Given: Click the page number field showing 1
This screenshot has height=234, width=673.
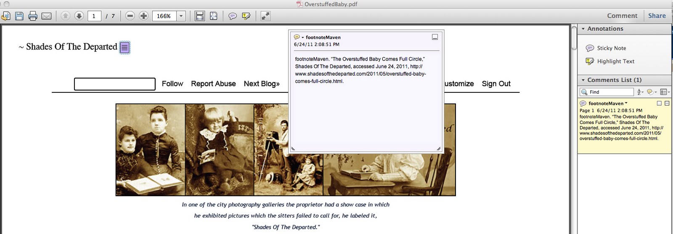Looking at the screenshot, I should [x=94, y=16].
